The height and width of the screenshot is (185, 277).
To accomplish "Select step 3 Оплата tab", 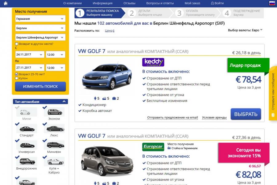I will 196,13.
